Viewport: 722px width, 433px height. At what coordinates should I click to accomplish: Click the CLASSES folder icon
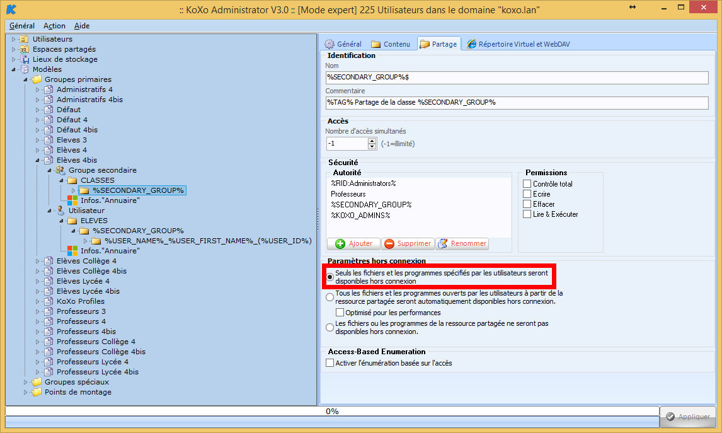tap(72, 180)
